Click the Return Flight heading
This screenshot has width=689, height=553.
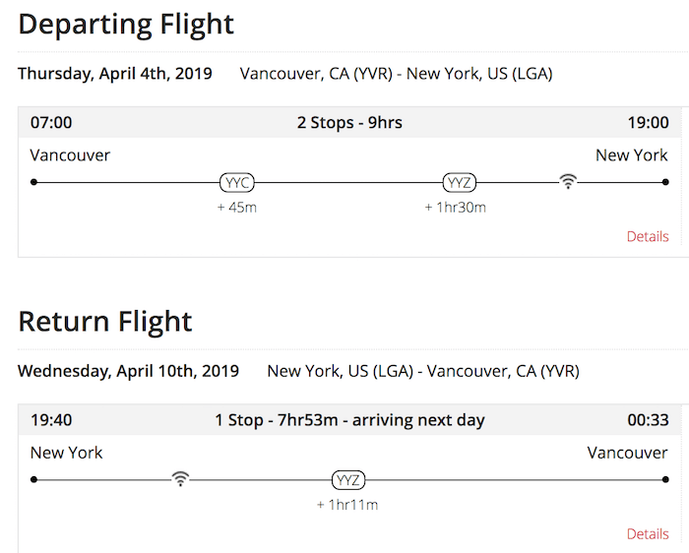click(105, 322)
